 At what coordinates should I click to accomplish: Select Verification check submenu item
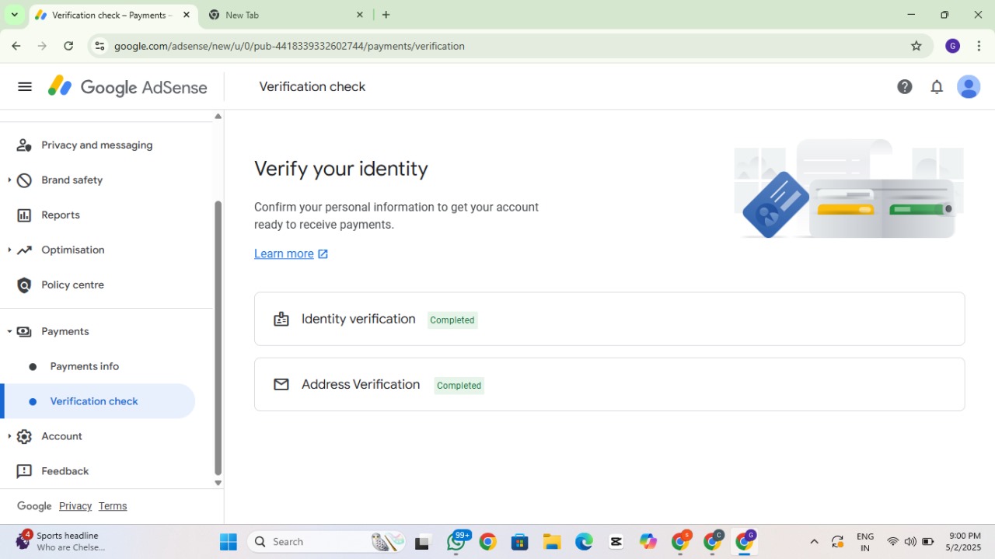(x=97, y=402)
